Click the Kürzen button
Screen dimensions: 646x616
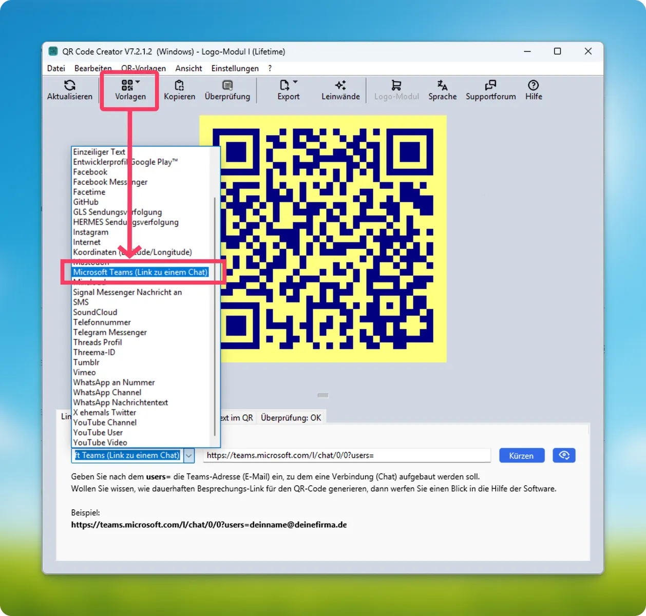521,455
